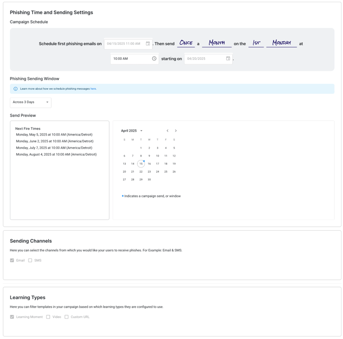This screenshot has width=343, height=339.
Task: Select April 22 in the calendar
Action: click(141, 171)
